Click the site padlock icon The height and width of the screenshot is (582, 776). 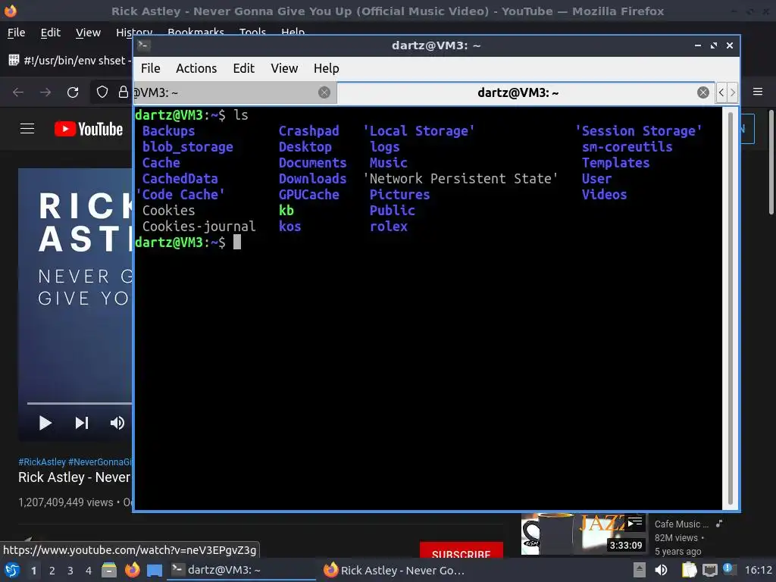point(124,92)
